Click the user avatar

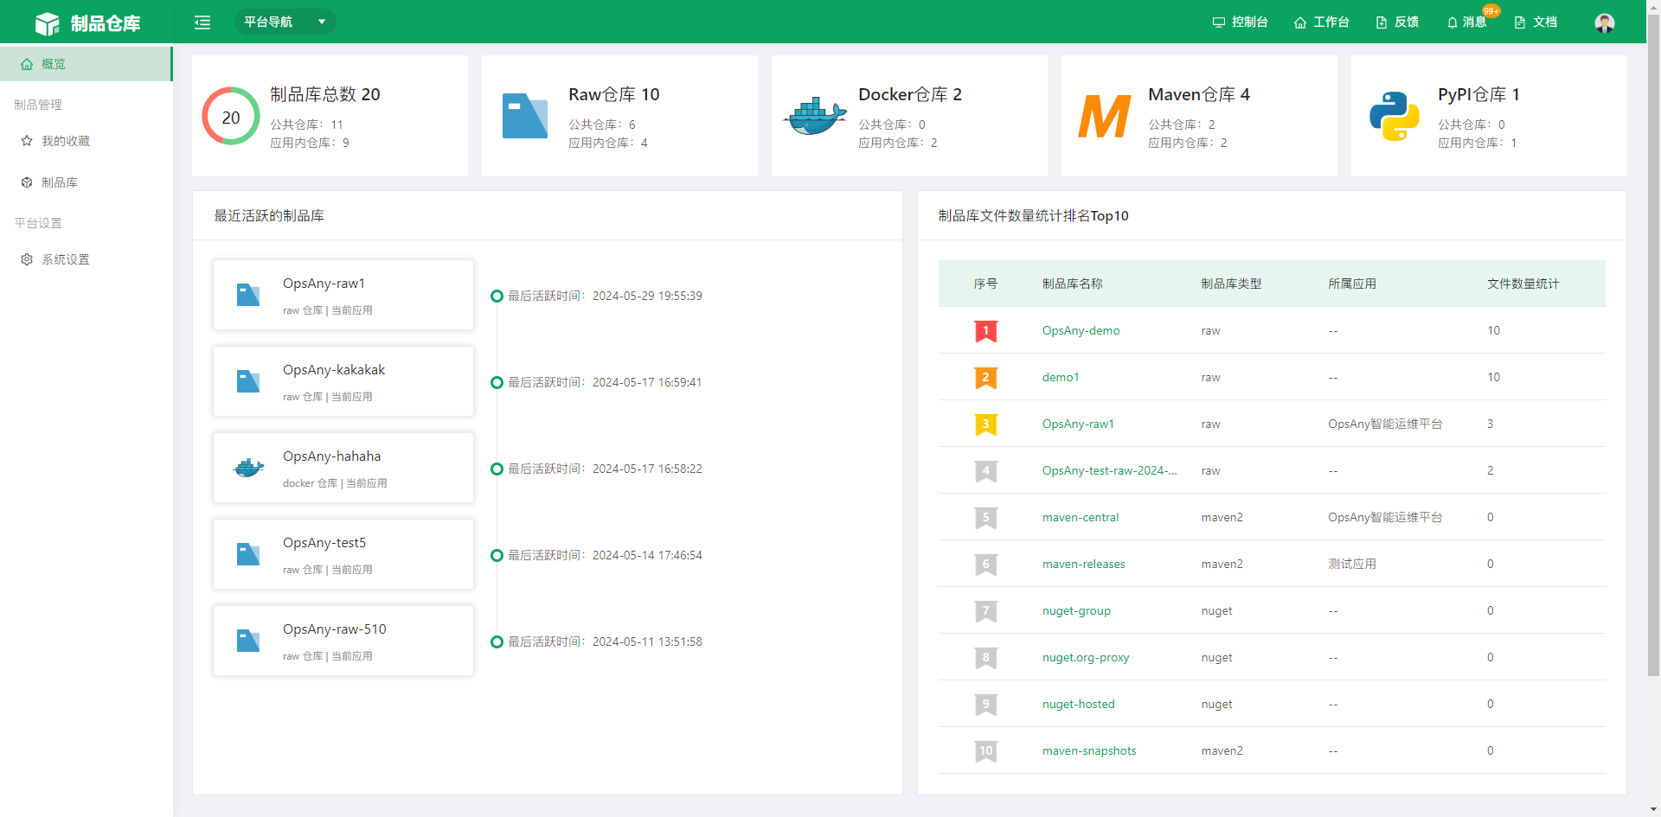pyautogui.click(x=1605, y=23)
